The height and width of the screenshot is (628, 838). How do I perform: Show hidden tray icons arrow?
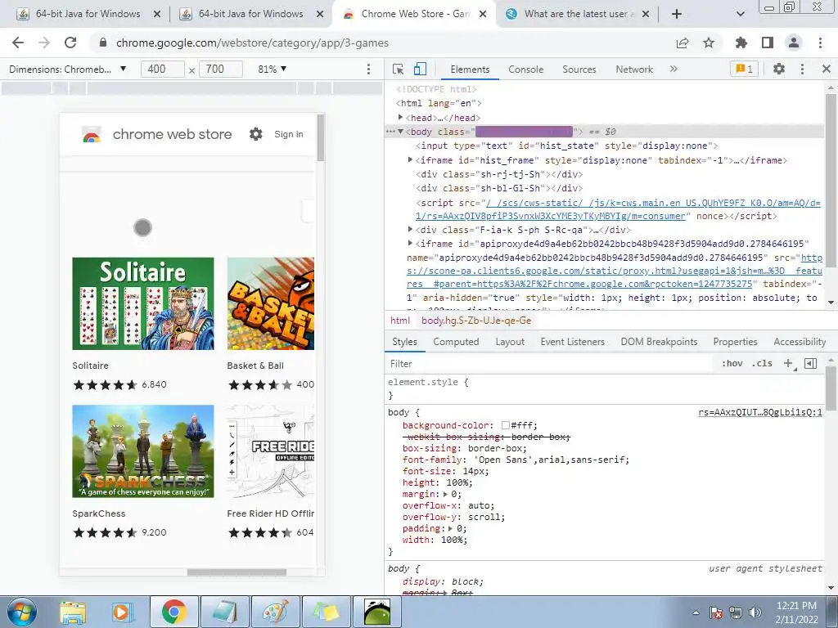(x=696, y=612)
